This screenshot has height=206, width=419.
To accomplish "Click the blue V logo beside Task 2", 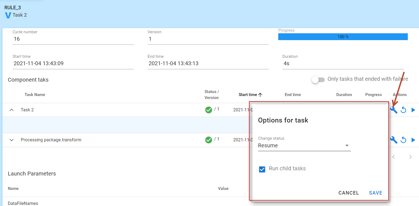I will point(8,15).
